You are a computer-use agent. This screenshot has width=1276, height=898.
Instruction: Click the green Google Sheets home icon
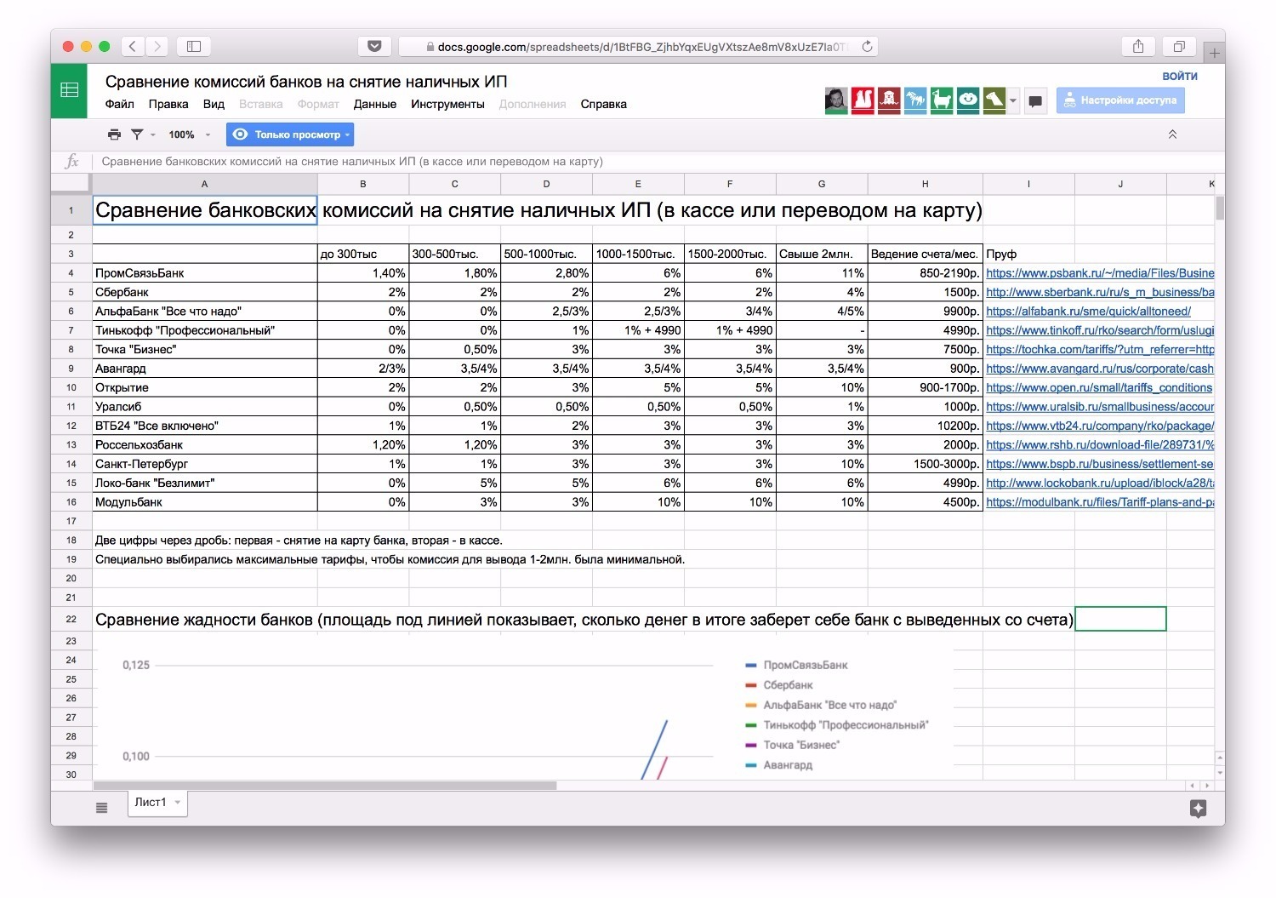(x=70, y=90)
